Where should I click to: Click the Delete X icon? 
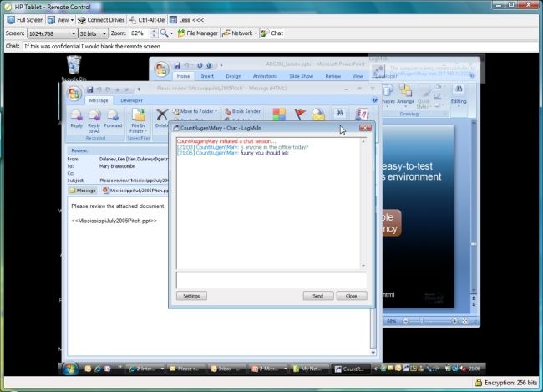(162, 115)
